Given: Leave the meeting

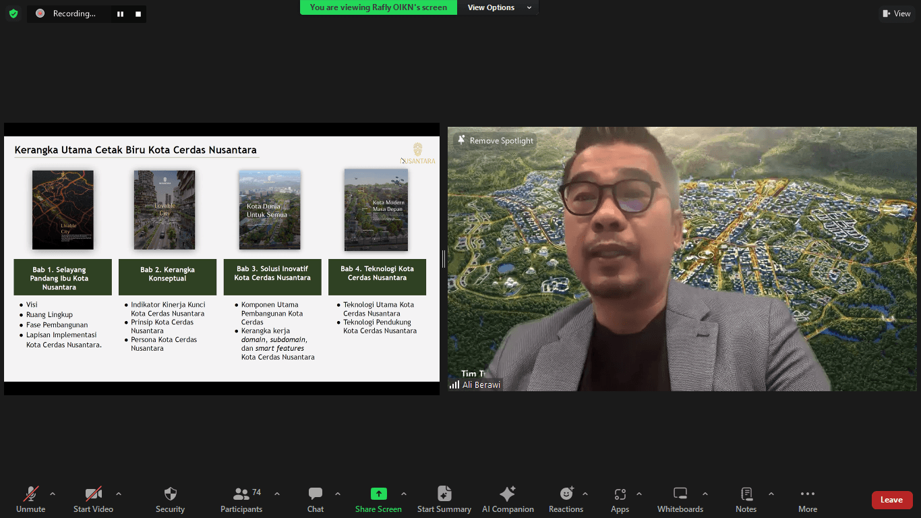Looking at the screenshot, I should [x=891, y=500].
